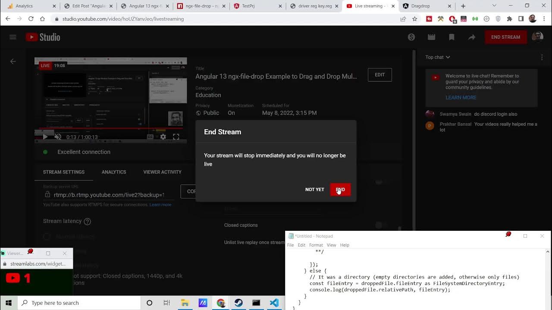Open the preview player settings gear
This screenshot has width=552, height=310.
pyautogui.click(x=163, y=137)
